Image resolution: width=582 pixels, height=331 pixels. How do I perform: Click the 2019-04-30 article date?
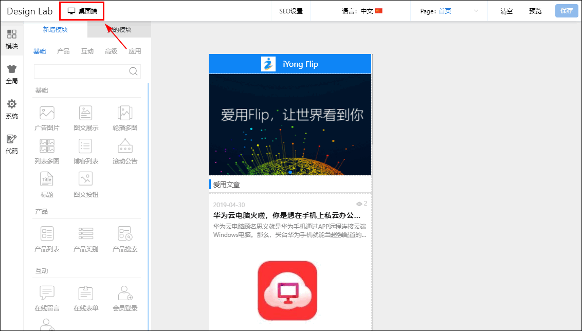(x=229, y=205)
